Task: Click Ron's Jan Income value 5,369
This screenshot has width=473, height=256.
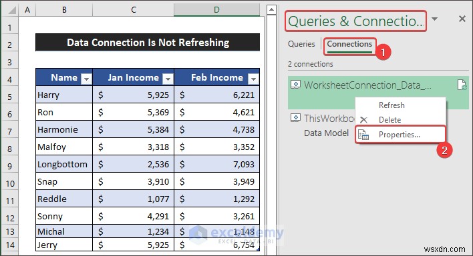Action: coord(134,113)
